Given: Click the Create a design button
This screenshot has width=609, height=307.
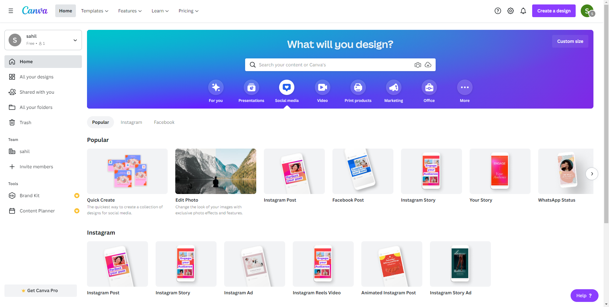Looking at the screenshot, I should (x=554, y=11).
